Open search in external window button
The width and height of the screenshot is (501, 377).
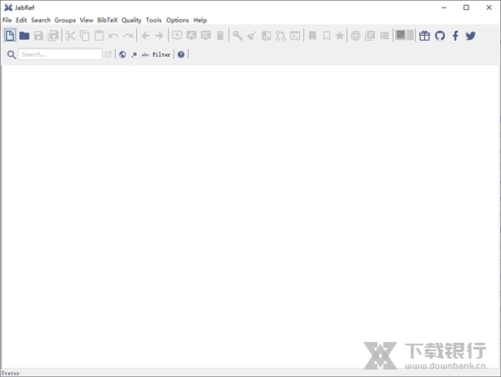click(x=108, y=55)
